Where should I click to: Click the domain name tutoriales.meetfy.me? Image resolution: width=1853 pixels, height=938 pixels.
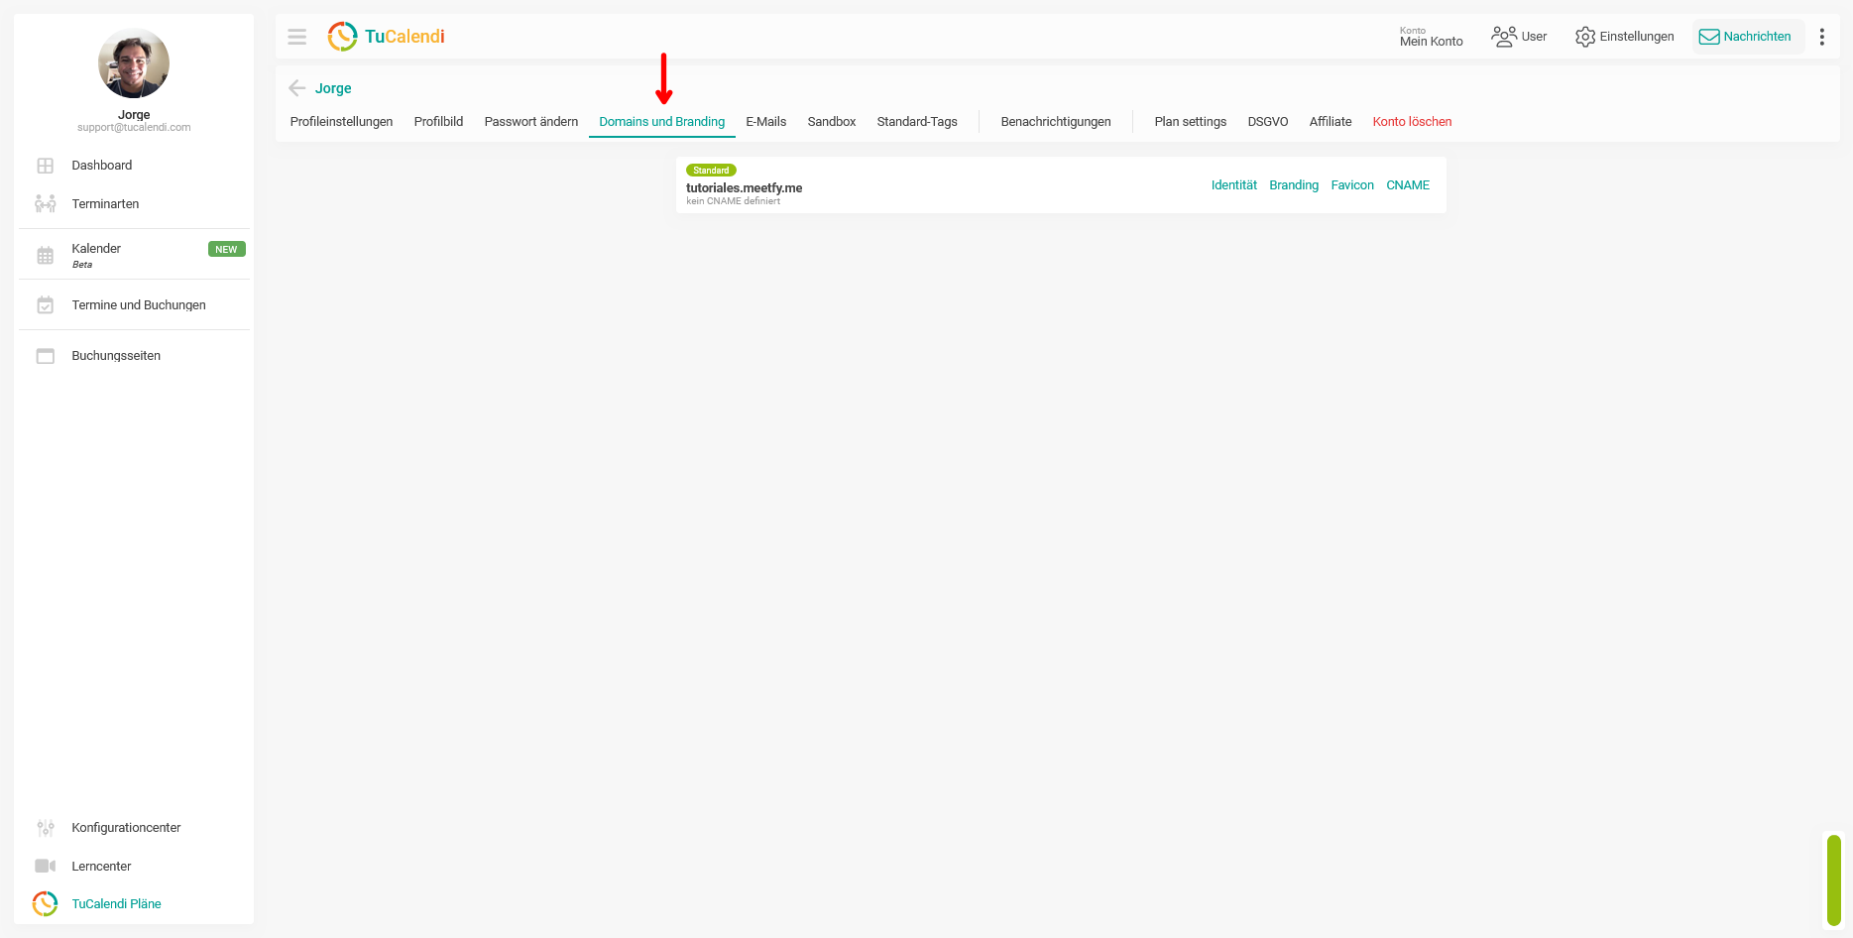point(744,188)
